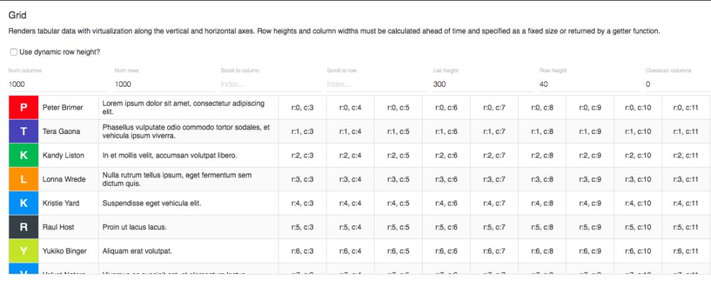Select the grid cell r:4, c:7
The height and width of the screenshot is (287, 711).
(x=494, y=203)
